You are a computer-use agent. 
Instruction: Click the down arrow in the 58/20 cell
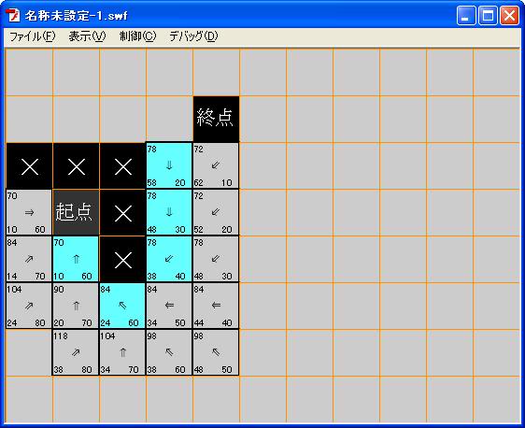pyautogui.click(x=169, y=165)
